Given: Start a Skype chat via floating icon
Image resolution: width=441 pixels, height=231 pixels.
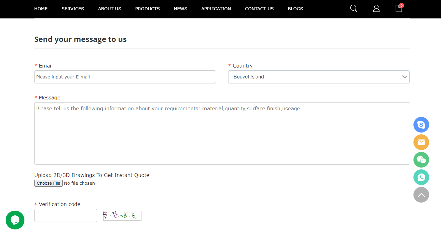Looking at the screenshot, I should (x=421, y=125).
